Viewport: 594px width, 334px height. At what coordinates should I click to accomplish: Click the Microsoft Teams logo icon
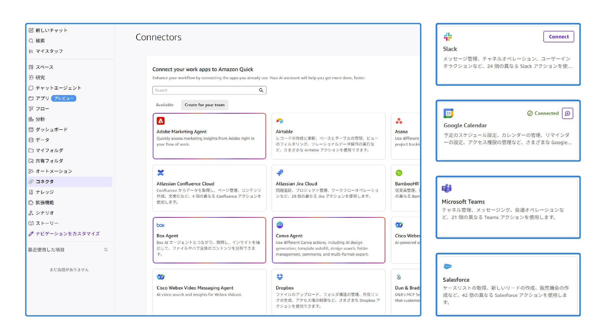point(447,188)
